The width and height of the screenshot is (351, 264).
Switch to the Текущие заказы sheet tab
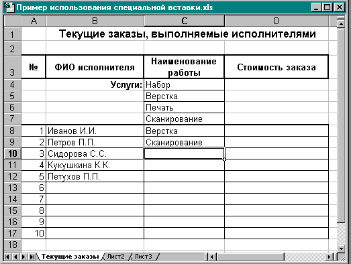coord(70,257)
